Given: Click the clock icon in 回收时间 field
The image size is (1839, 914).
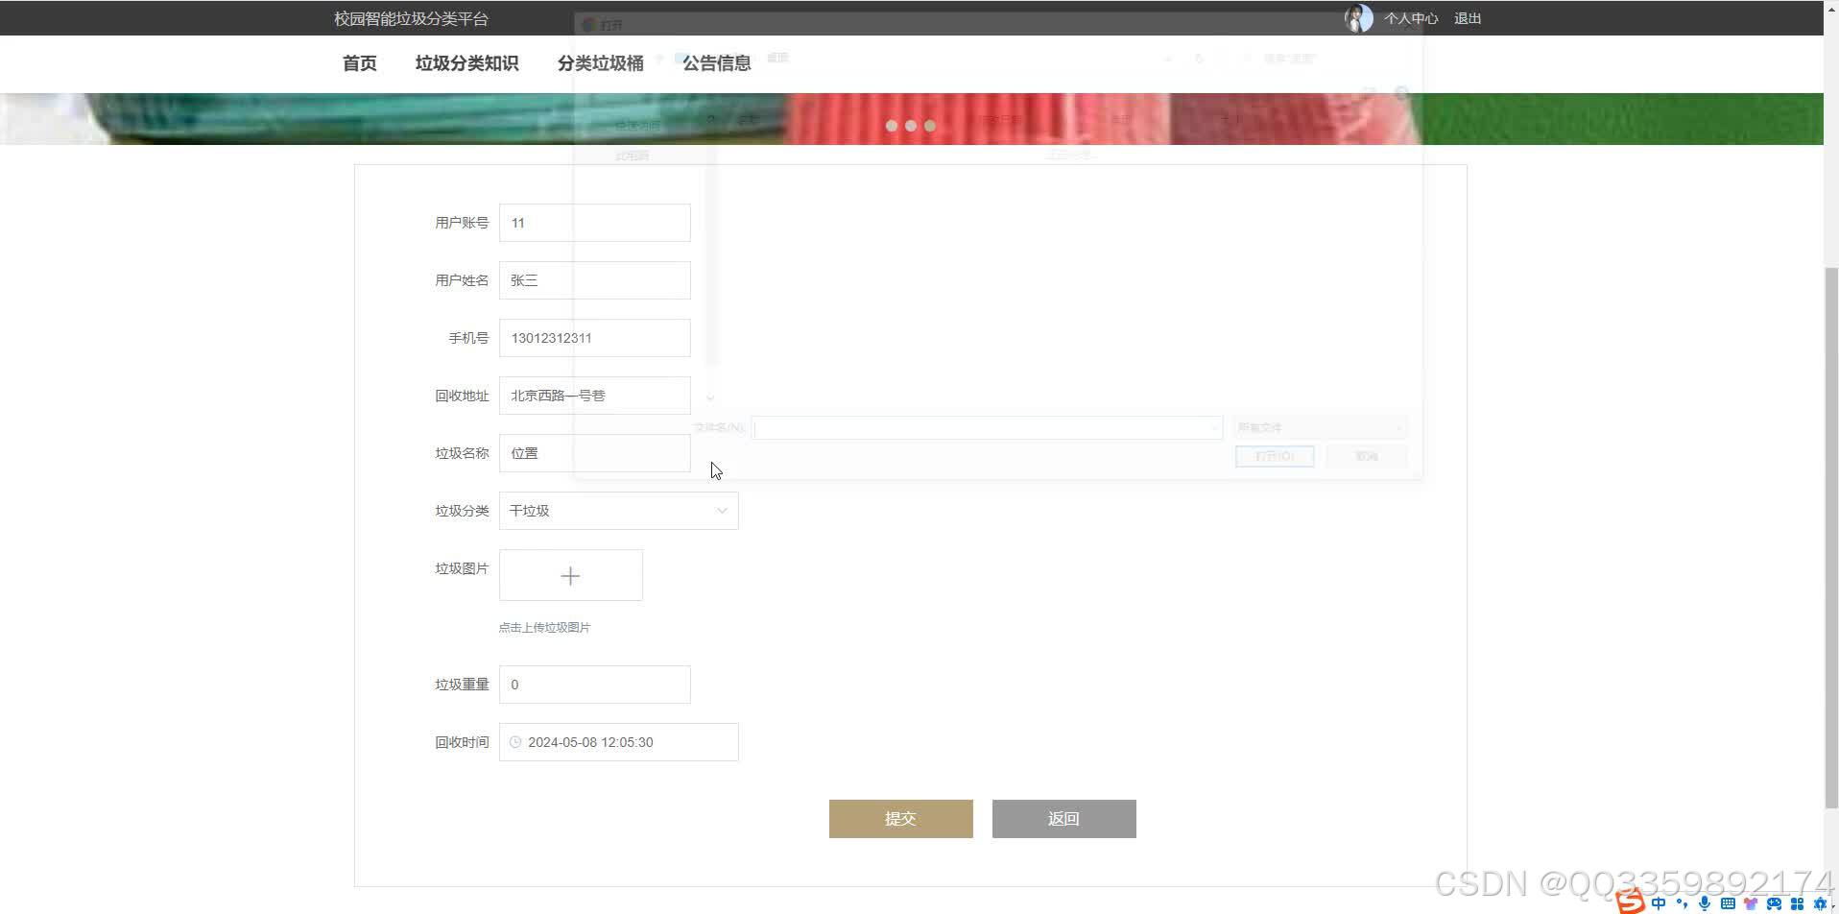Looking at the screenshot, I should point(515,742).
